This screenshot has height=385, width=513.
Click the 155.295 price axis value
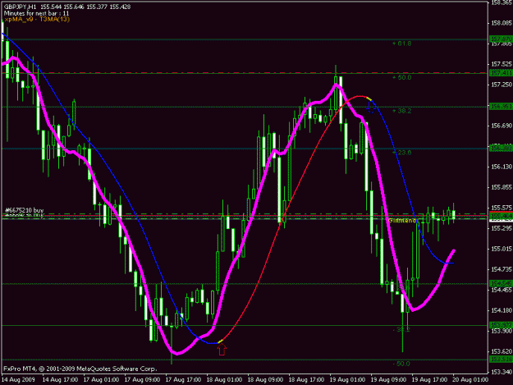[x=502, y=228]
